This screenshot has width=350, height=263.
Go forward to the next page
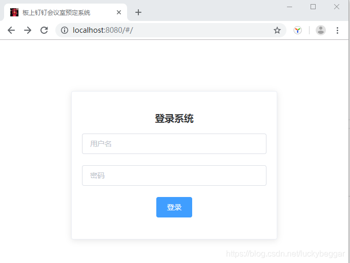pos(28,30)
